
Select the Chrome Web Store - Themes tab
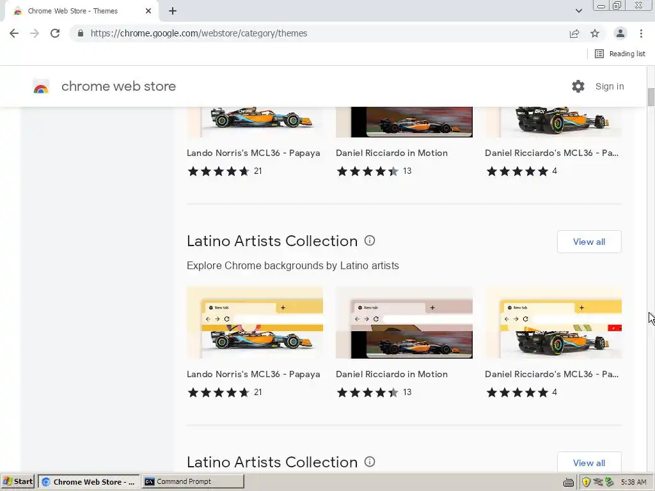coord(81,12)
